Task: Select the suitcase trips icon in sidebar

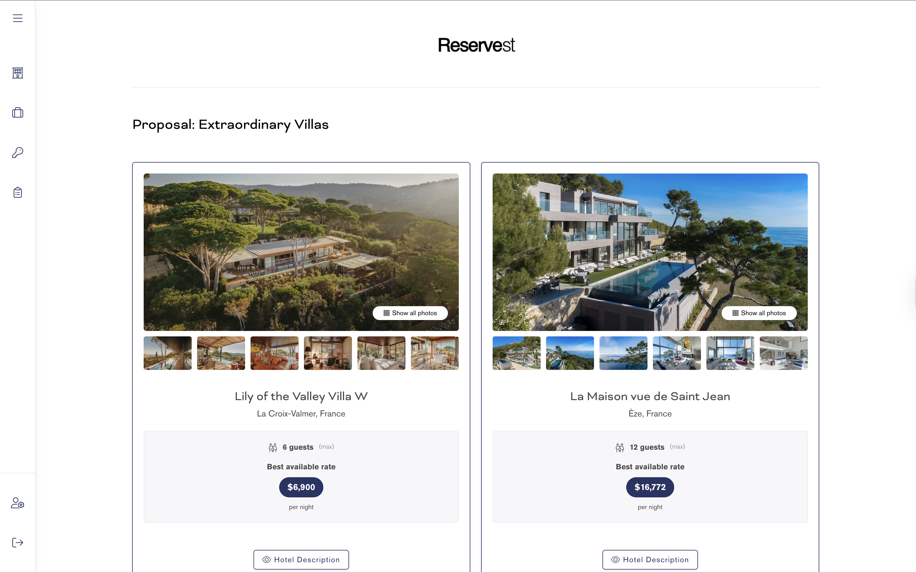Action: coord(17,112)
